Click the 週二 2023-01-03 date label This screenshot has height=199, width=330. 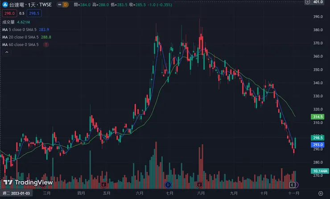tap(16, 193)
